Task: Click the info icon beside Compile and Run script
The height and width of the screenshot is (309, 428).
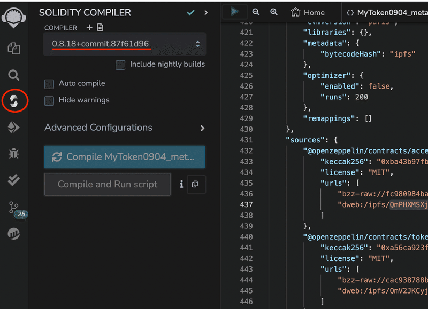Action: (x=181, y=184)
